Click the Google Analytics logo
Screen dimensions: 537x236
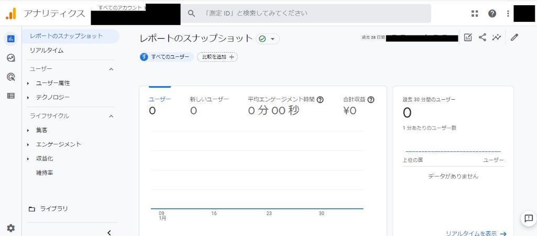coord(11,14)
